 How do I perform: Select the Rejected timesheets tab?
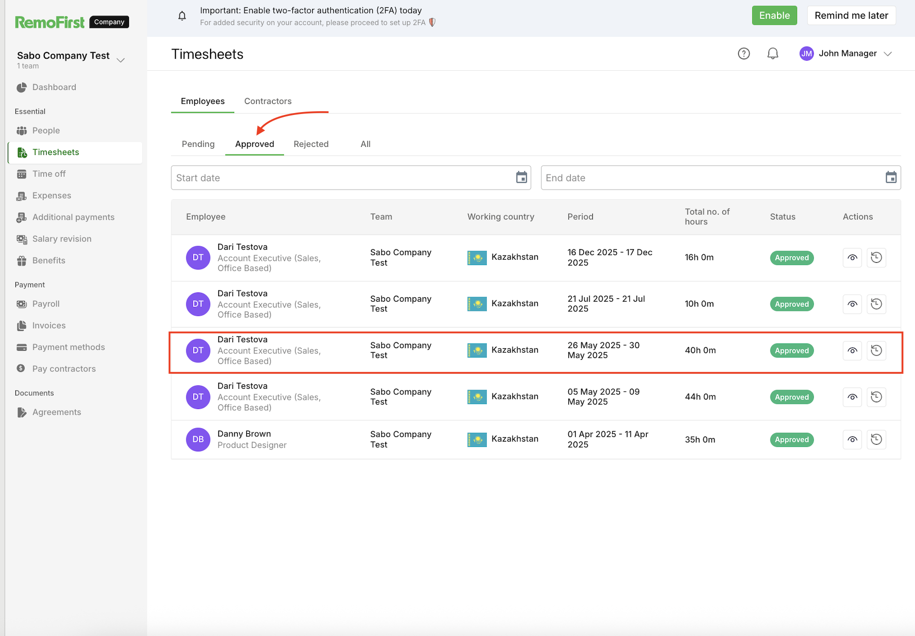click(311, 144)
